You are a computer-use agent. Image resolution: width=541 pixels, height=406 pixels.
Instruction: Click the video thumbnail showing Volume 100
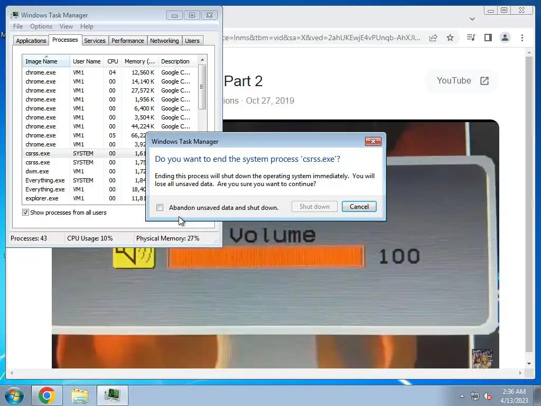coord(275,244)
